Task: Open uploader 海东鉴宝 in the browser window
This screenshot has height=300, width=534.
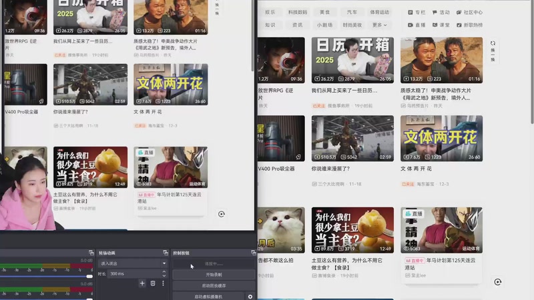Action: 425,184
